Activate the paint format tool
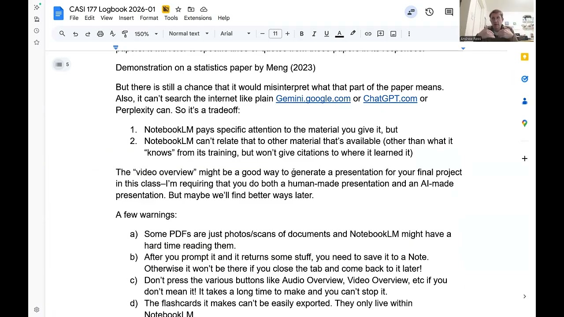 click(x=125, y=33)
